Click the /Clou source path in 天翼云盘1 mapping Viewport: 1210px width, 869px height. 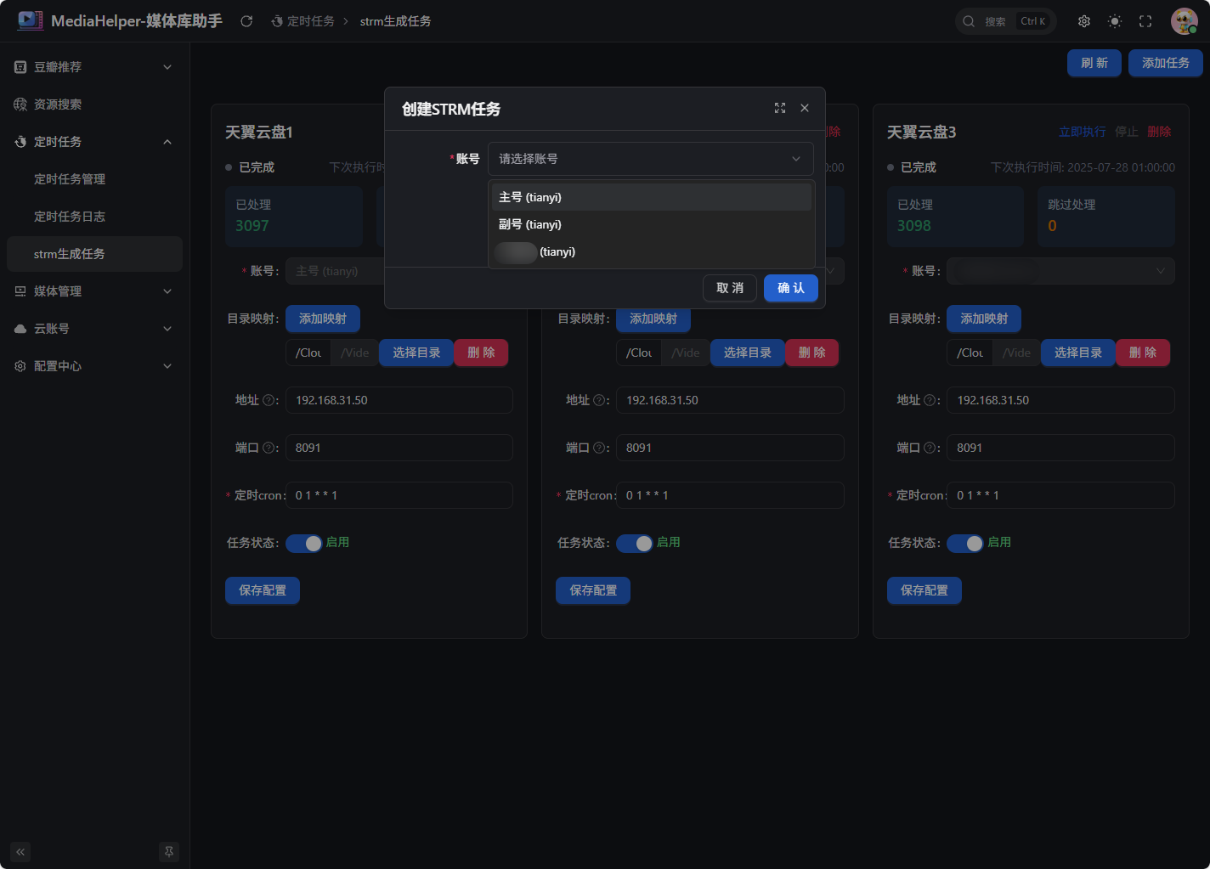tap(308, 353)
